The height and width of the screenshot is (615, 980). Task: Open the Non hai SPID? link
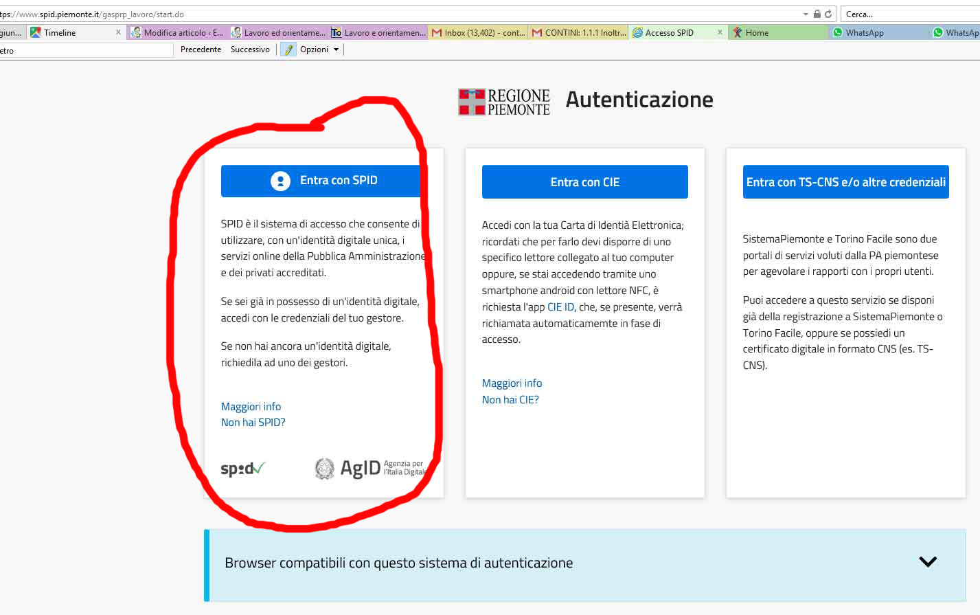point(253,423)
